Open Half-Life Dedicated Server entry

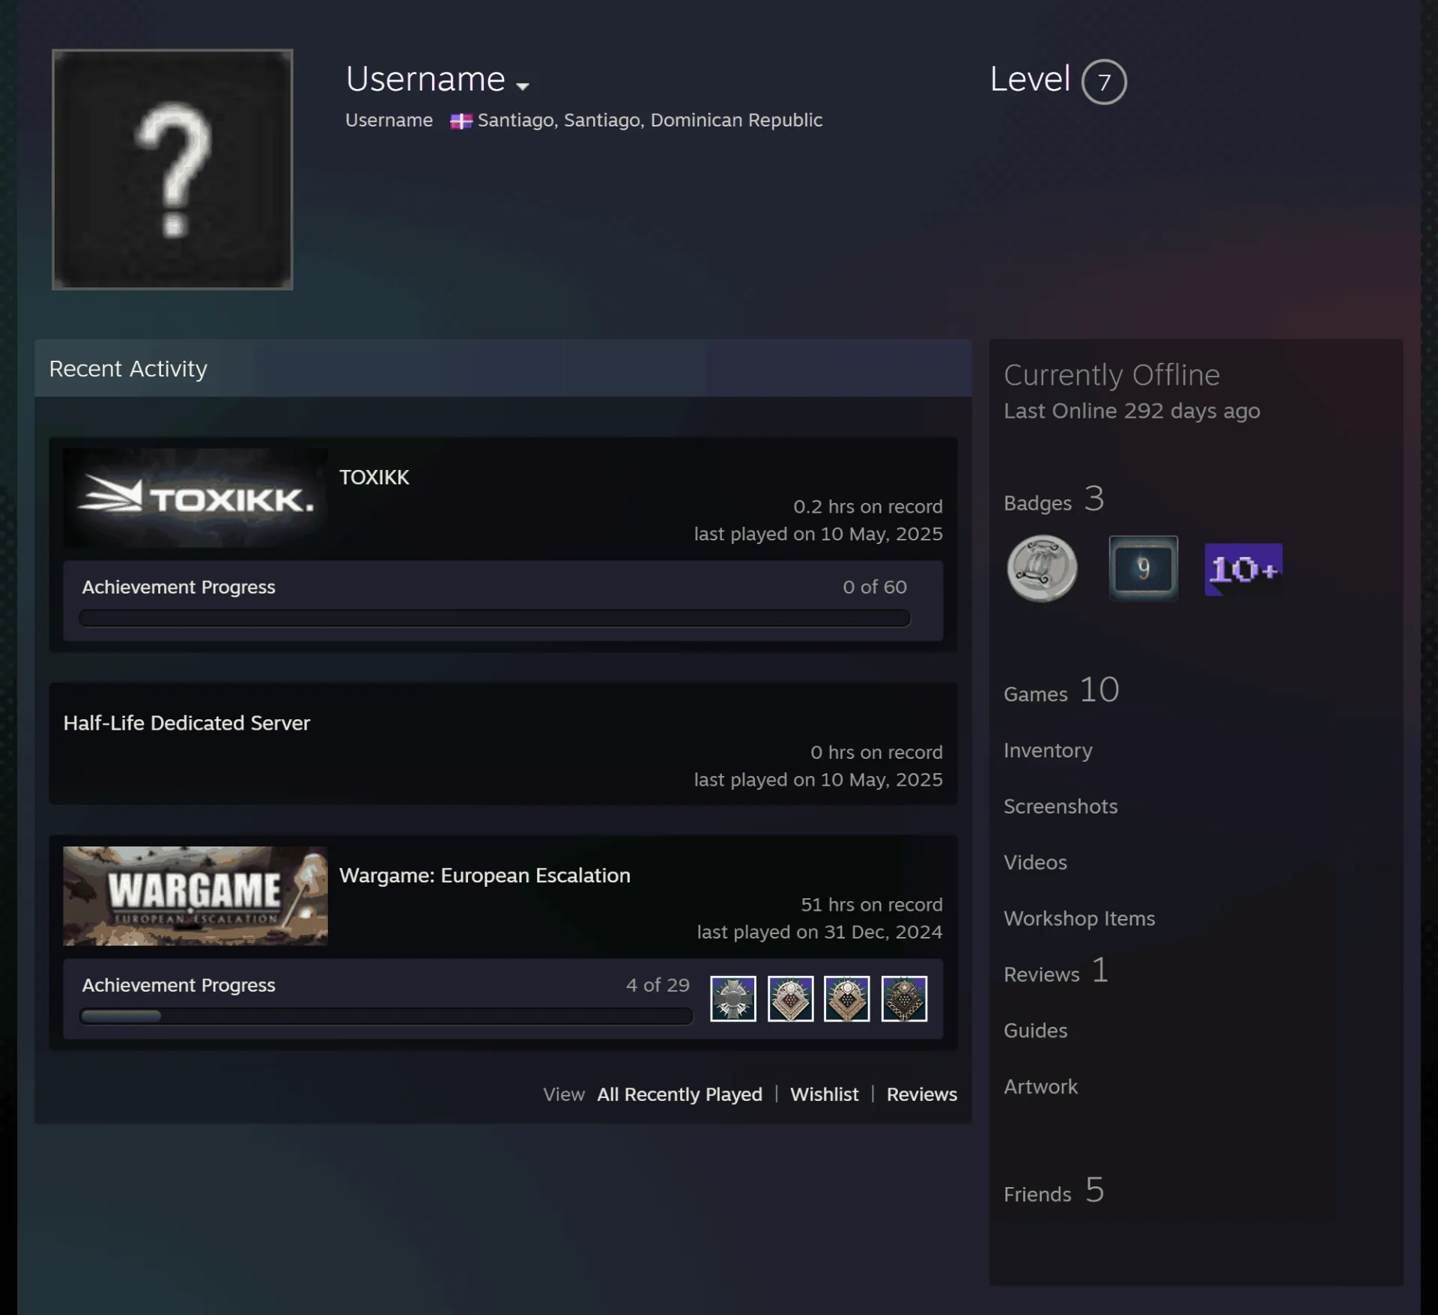[x=186, y=723]
